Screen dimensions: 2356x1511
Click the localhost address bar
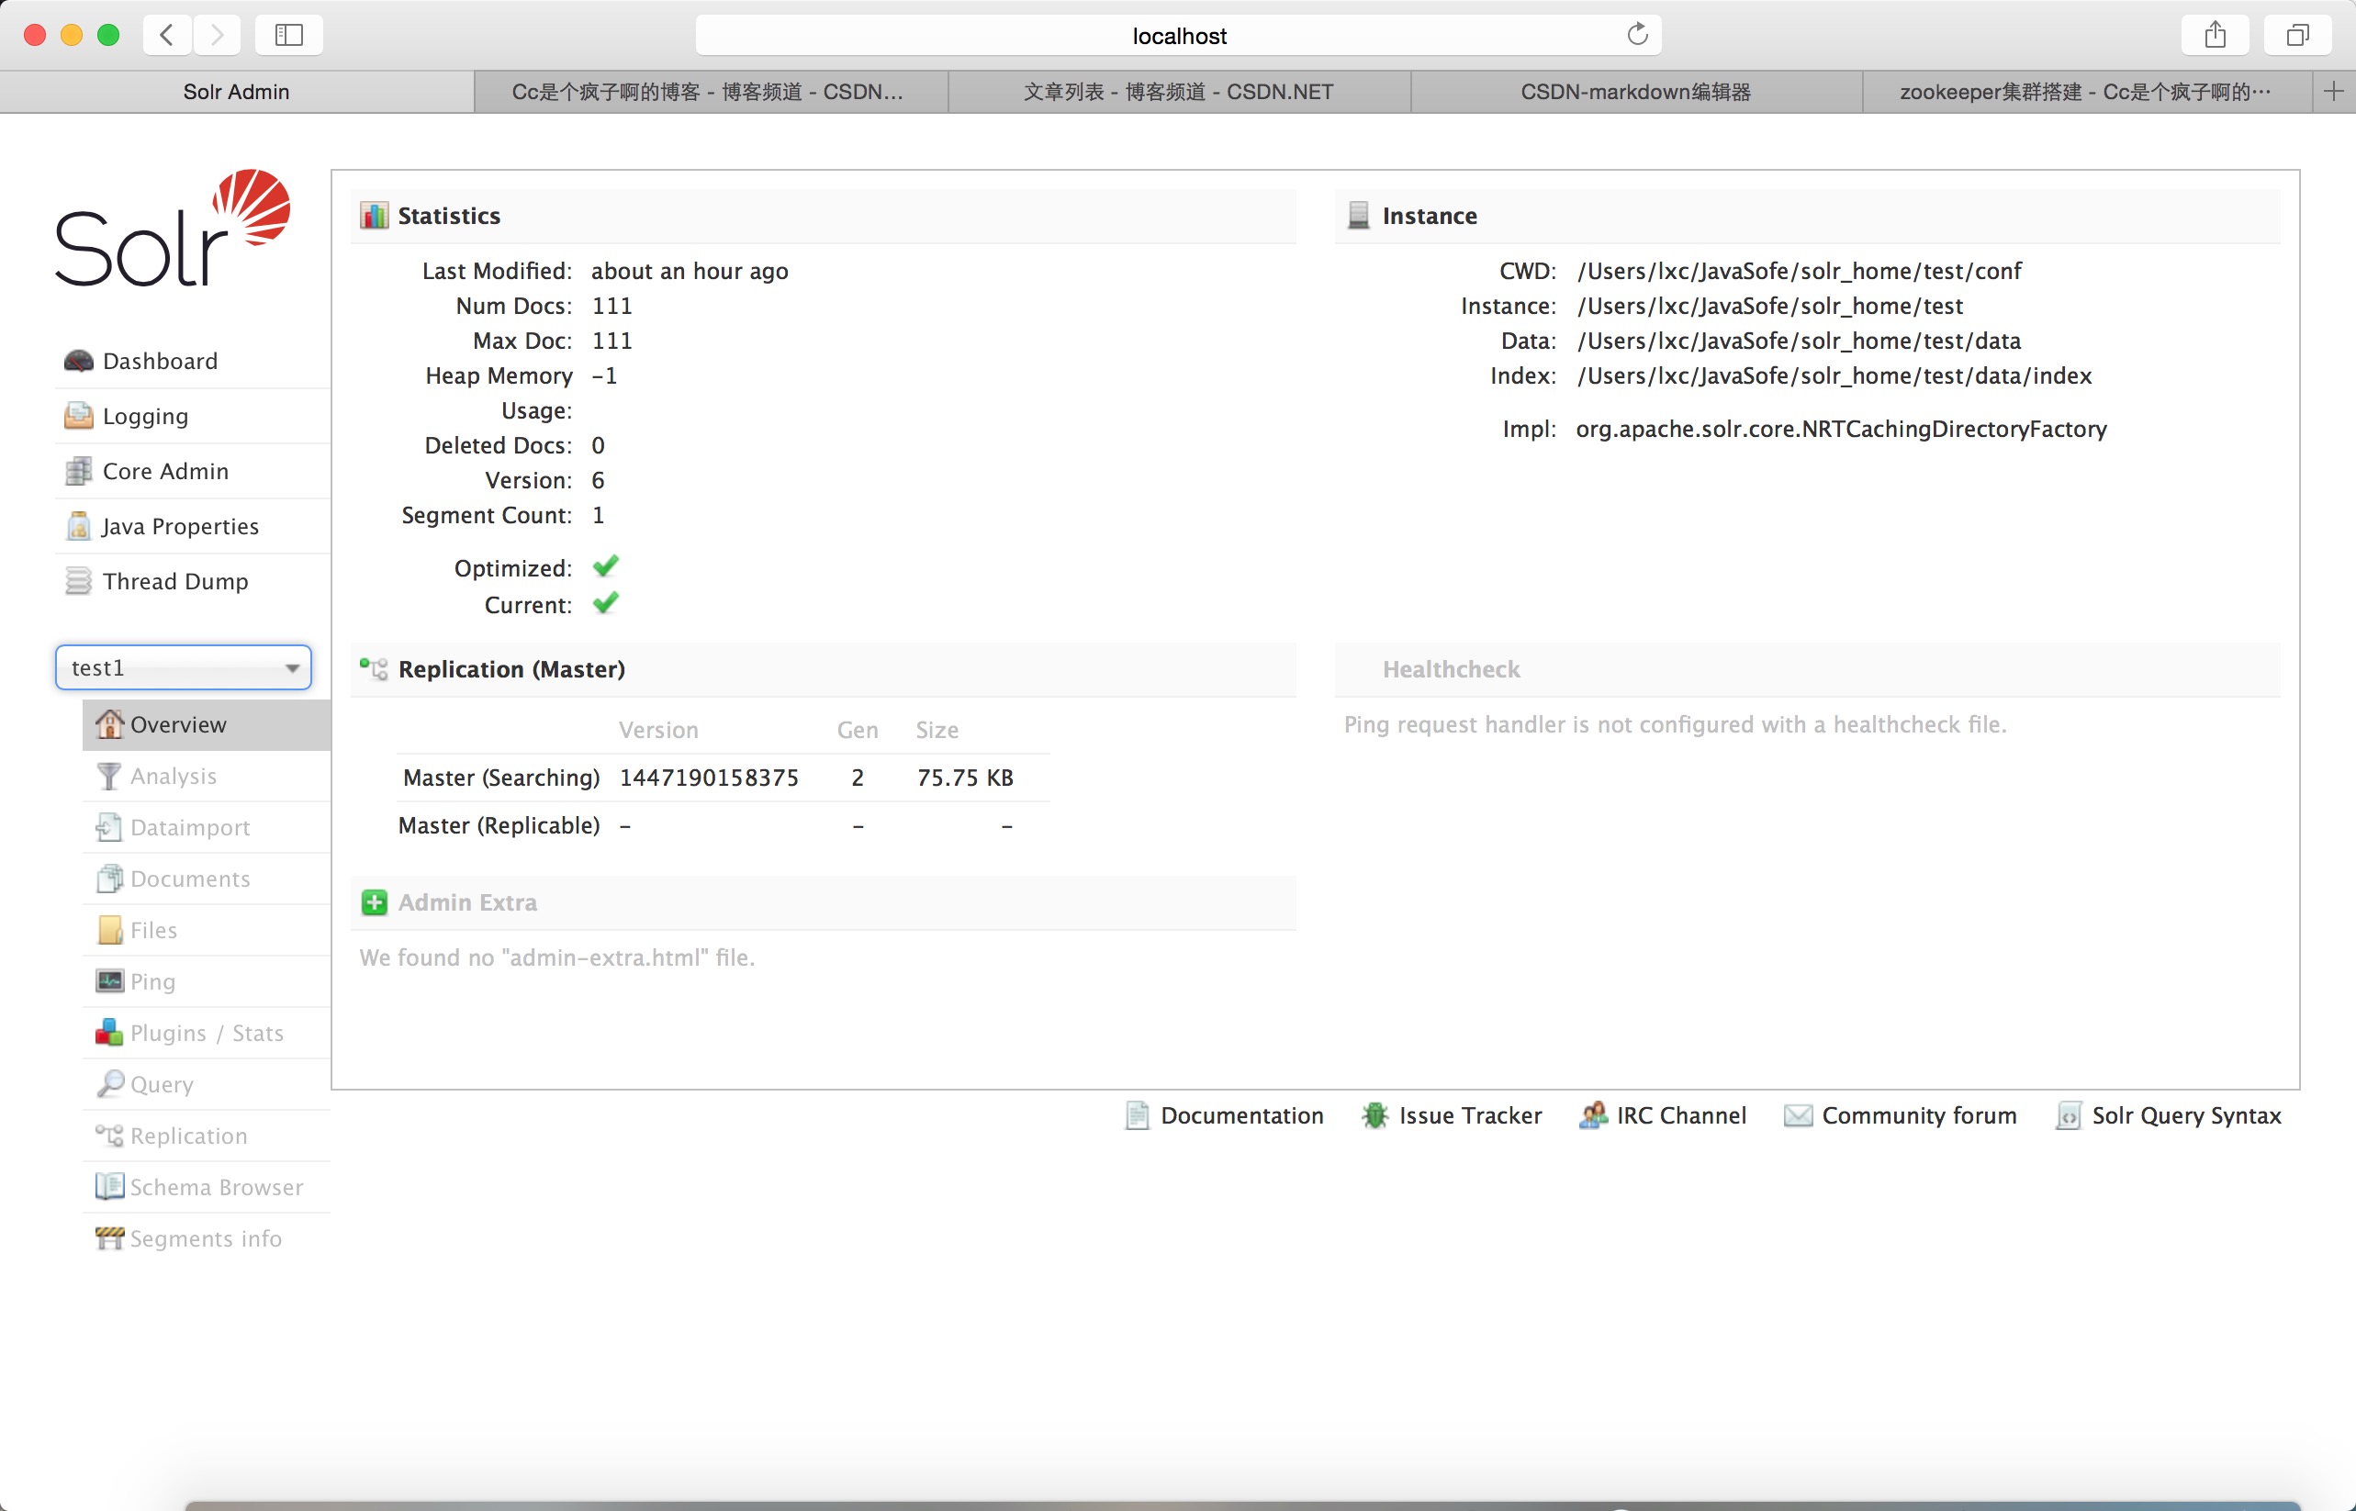coord(1177,35)
